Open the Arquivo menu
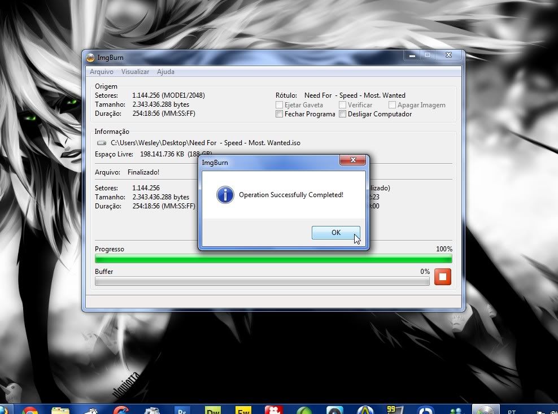The image size is (558, 414). (x=102, y=72)
